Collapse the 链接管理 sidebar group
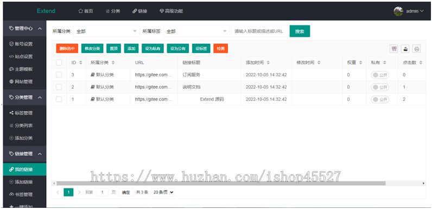The image size is (432, 209). 25,154
